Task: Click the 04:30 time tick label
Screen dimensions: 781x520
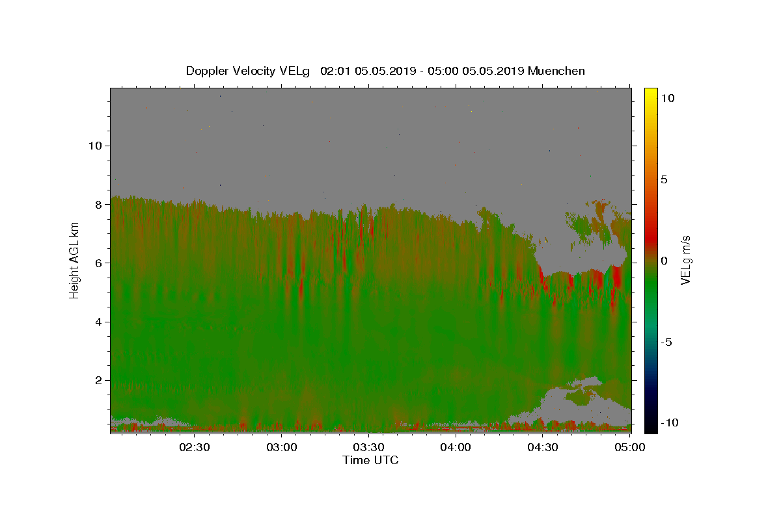Action: click(542, 447)
